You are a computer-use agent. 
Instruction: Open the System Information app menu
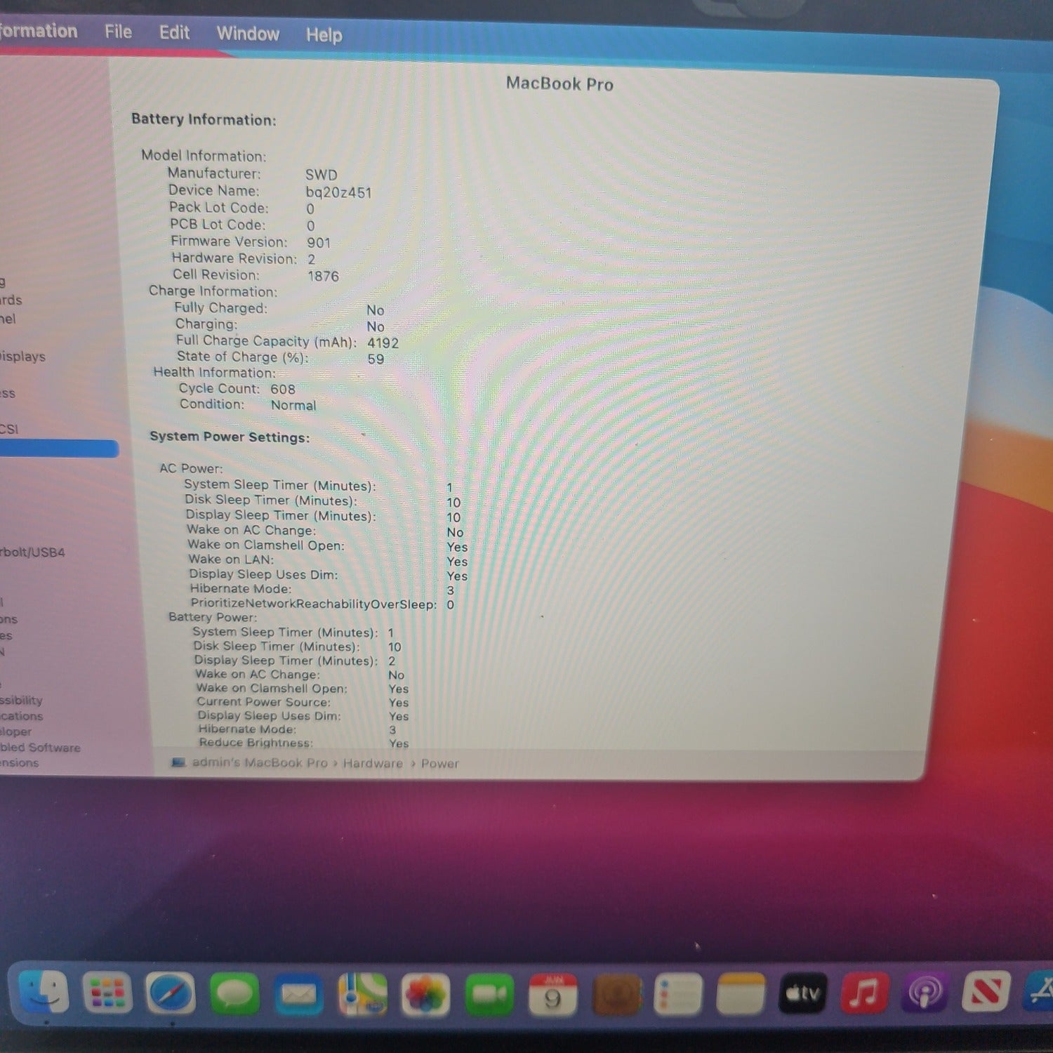(x=39, y=31)
